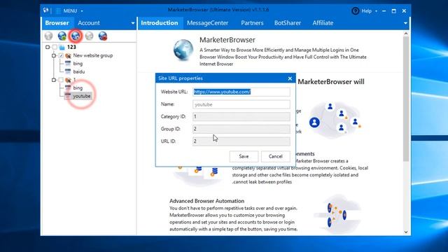Screen dimensions: 448x252
Task: Click the leftmost grayed-out globe toolbar icon
Action: (x=48, y=36)
